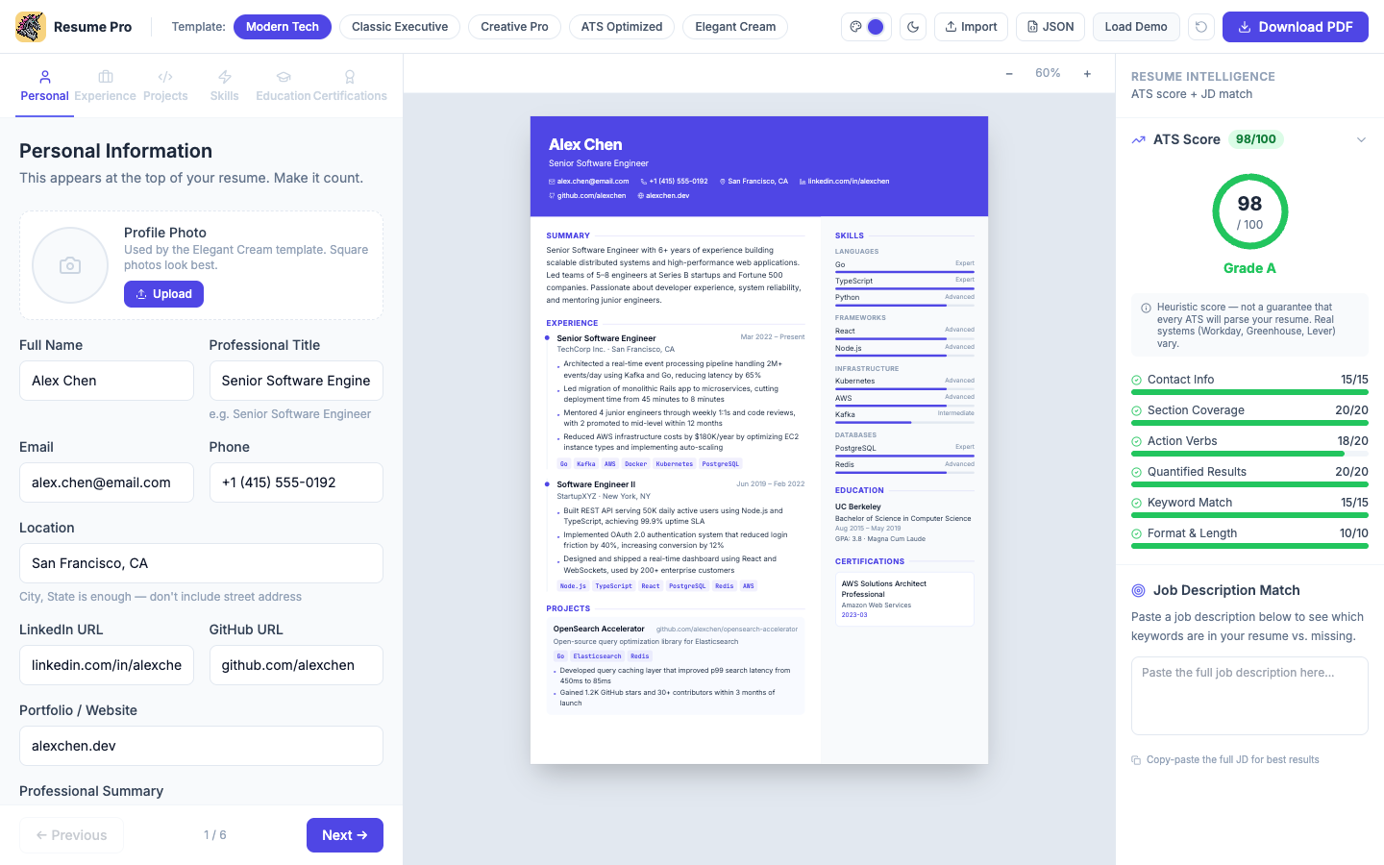
Task: Click the profile photo camera placeholder
Action: (x=70, y=265)
